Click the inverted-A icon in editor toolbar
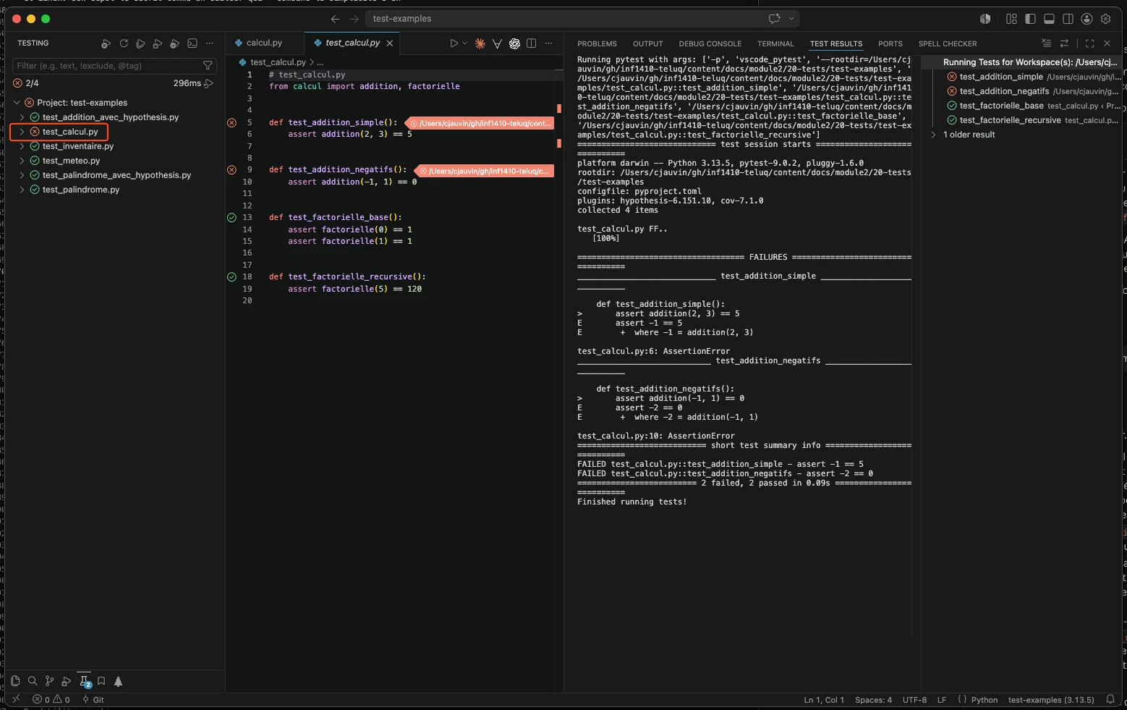 pos(497,43)
